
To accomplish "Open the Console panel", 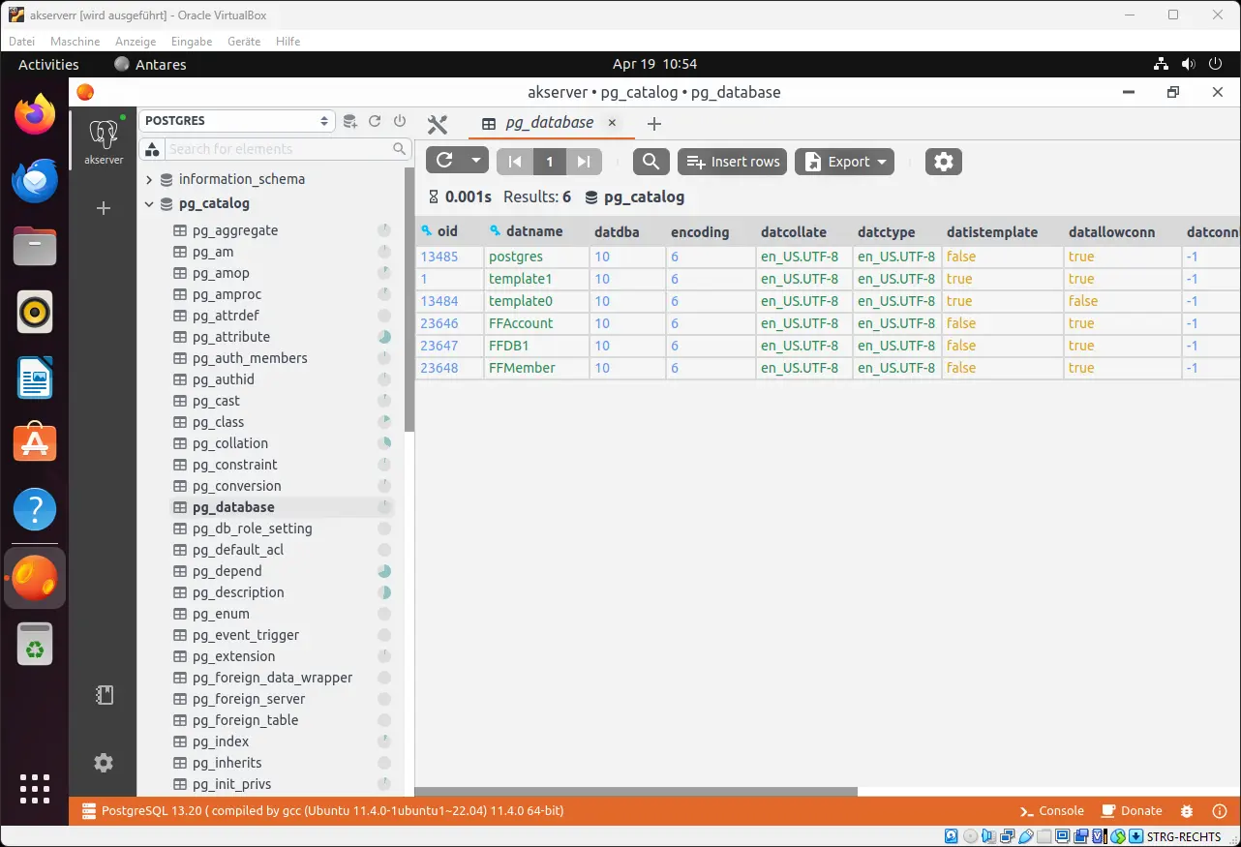I will coord(1051,811).
